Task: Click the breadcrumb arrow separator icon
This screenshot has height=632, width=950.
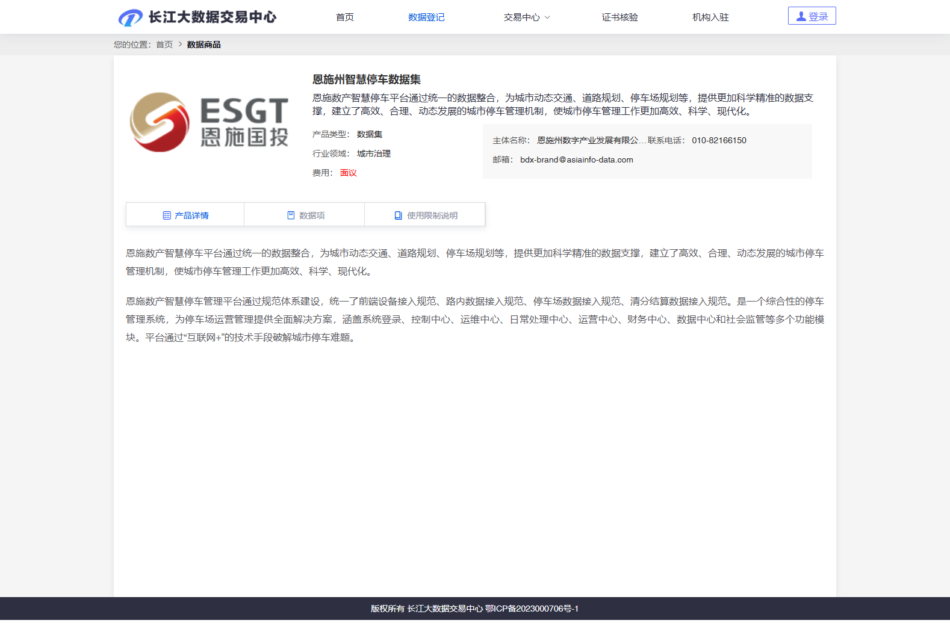Action: (180, 44)
